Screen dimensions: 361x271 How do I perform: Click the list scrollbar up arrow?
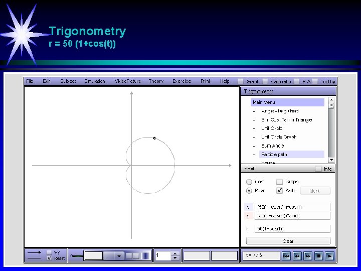pos(331,100)
